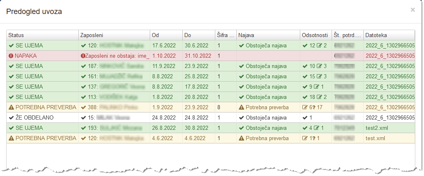Click edit icon in absences cell showing 12 and 2
This screenshot has width=424, height=176.
(x=319, y=45)
